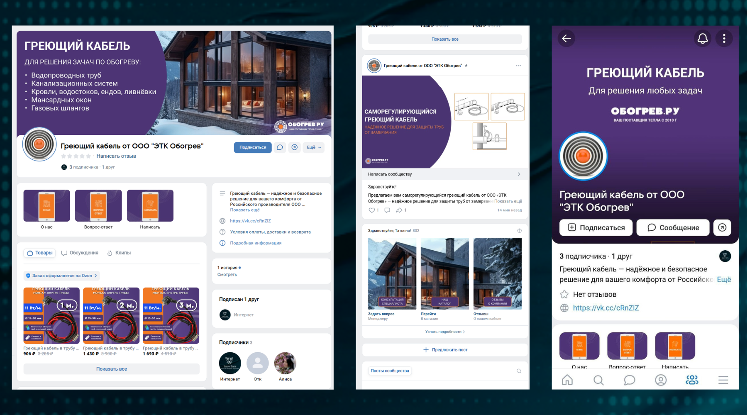Screen dimensions: 747x415
Task: Tap the back arrow in mobile header
Action: point(566,39)
